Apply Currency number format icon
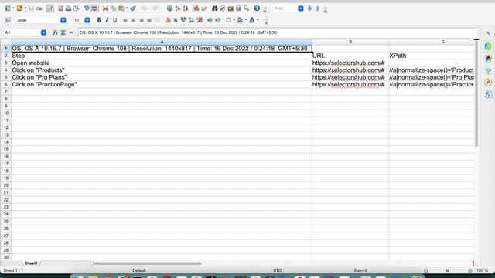 coord(168,20)
